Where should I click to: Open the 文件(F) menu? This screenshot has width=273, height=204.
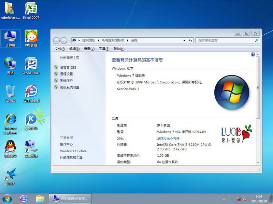pyautogui.click(x=60, y=49)
